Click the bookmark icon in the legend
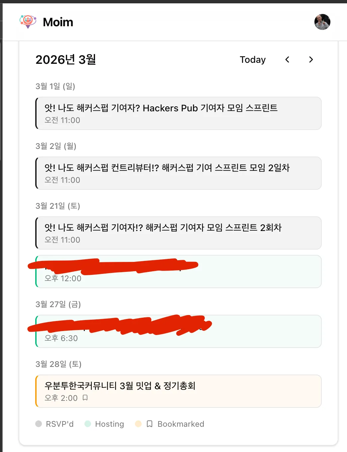347x452 pixels. 150,424
